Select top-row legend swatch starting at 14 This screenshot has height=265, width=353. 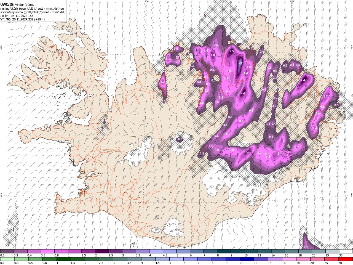pos(278,251)
